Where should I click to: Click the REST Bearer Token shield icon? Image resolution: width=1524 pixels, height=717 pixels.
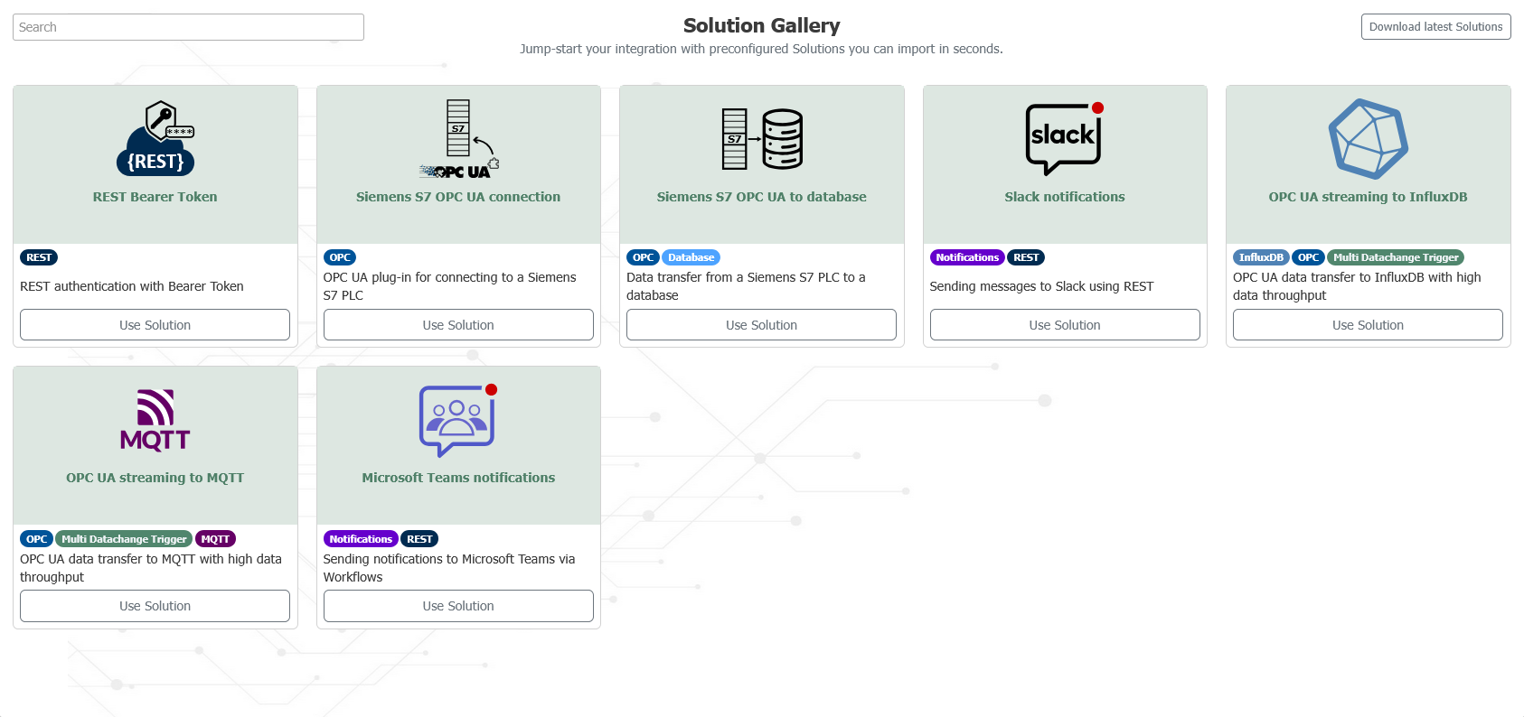point(155,138)
